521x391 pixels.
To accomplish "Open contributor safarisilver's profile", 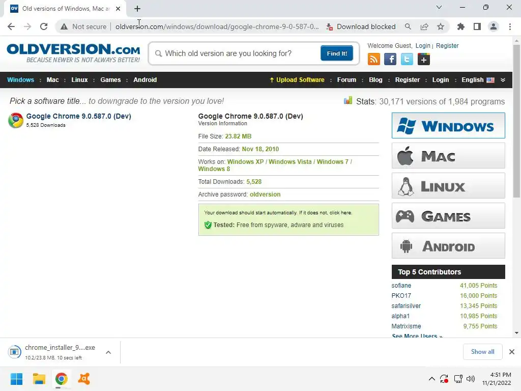I will 406,306.
